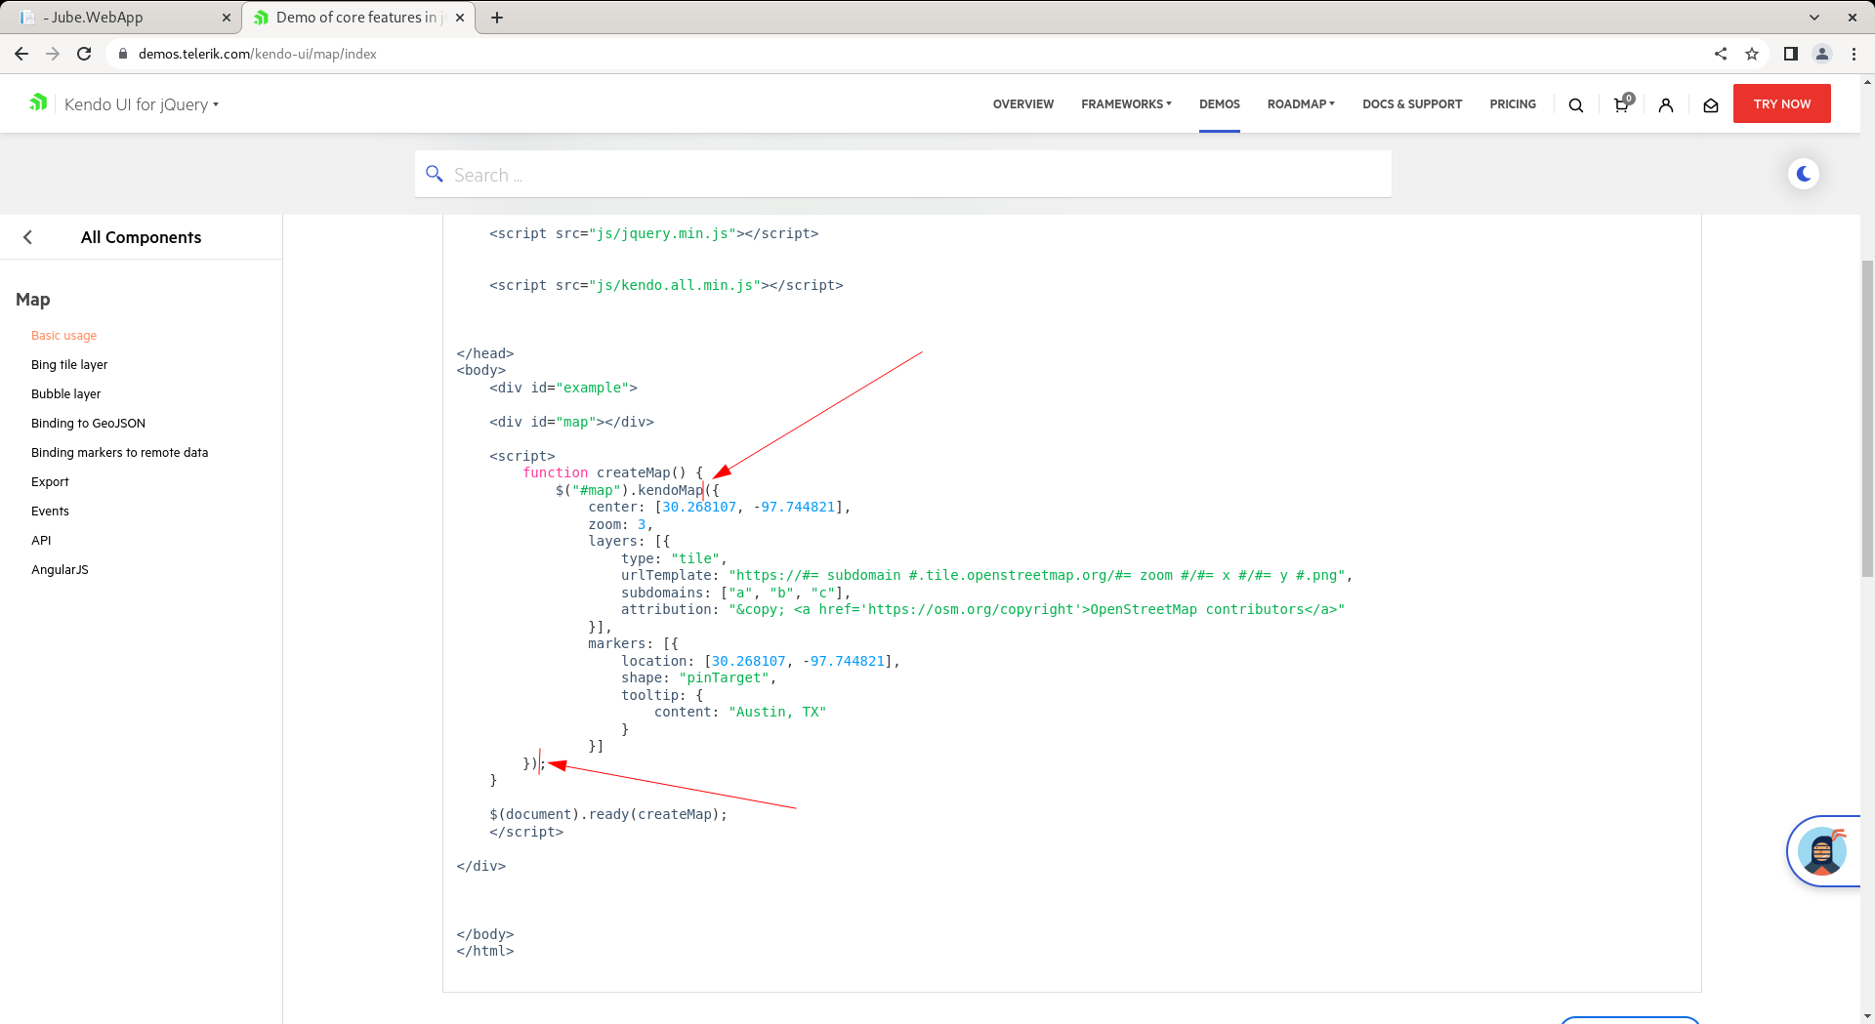Click the "pinTarget" shape value

point(724,677)
